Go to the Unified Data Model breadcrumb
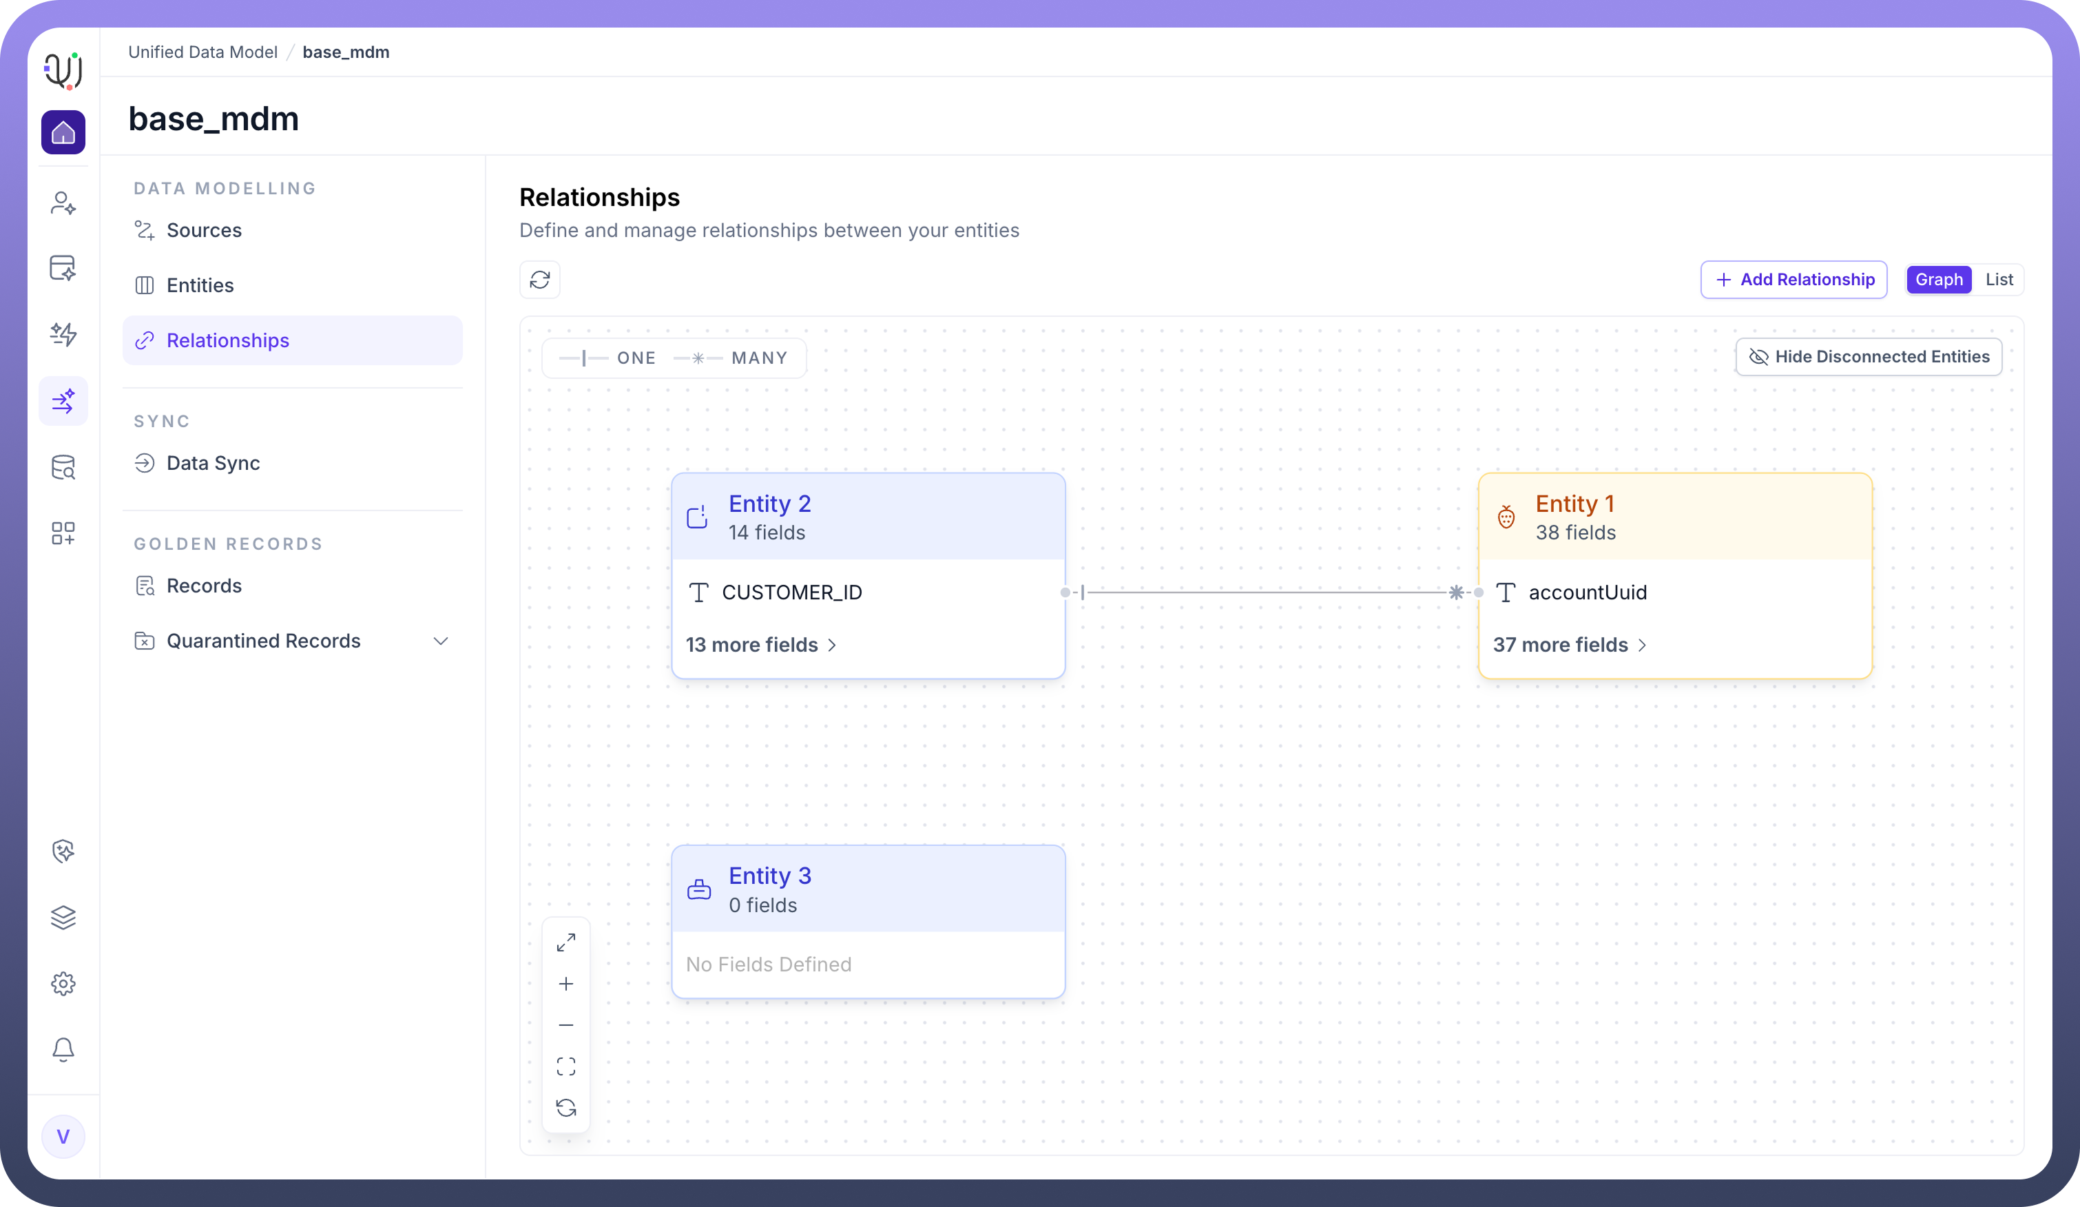Viewport: 2080px width, 1207px height. [202, 52]
